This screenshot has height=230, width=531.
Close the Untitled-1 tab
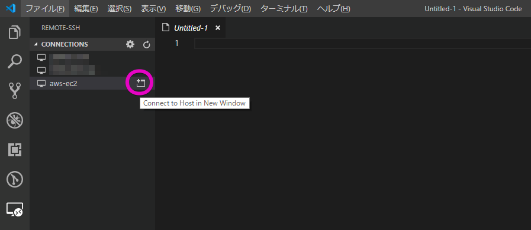coord(218,28)
